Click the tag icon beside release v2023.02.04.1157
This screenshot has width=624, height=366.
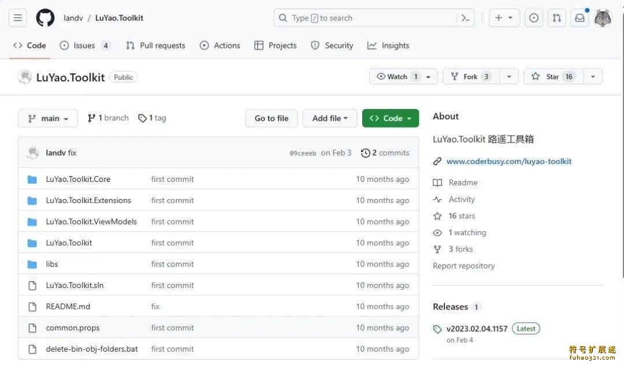tap(437, 329)
